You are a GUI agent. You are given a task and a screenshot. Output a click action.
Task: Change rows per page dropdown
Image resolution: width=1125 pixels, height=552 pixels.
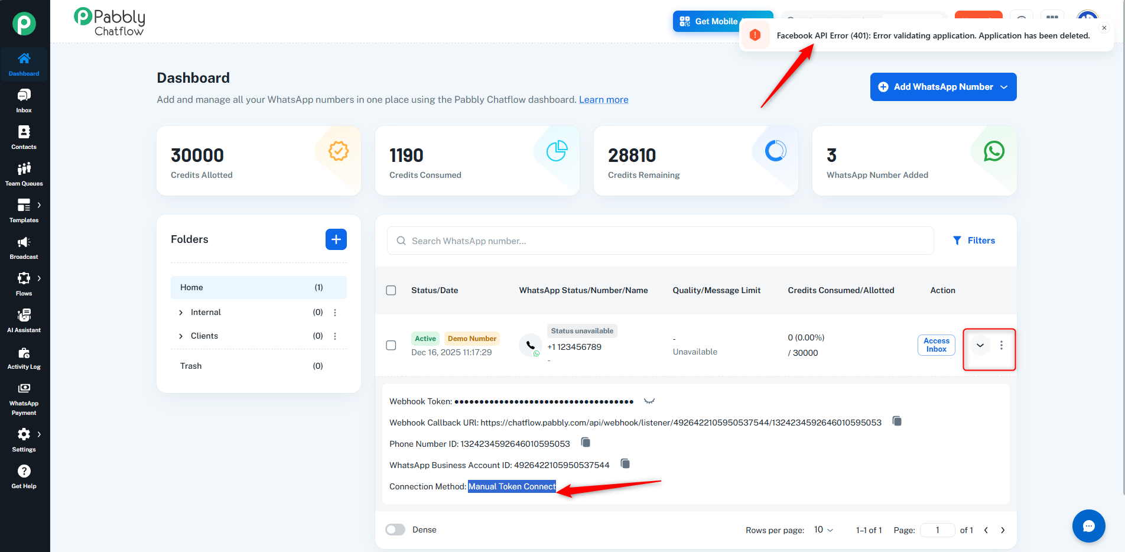click(x=824, y=530)
